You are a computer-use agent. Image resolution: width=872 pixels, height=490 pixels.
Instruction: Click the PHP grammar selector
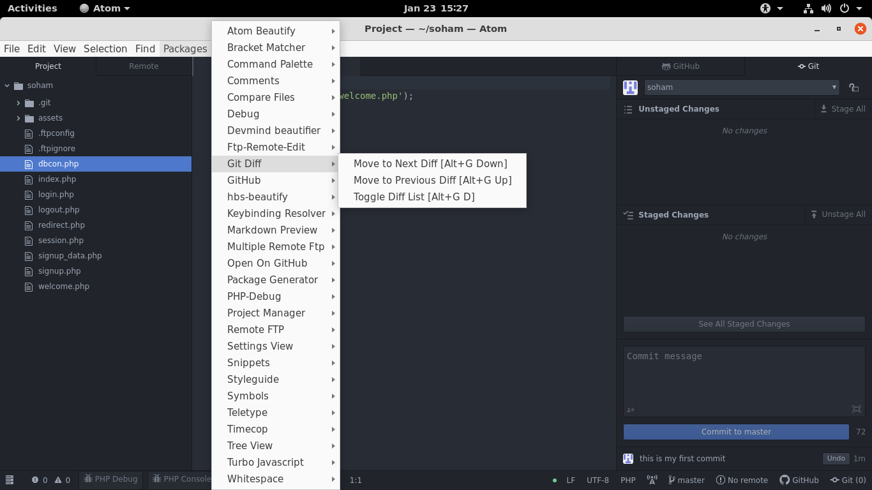coord(628,480)
